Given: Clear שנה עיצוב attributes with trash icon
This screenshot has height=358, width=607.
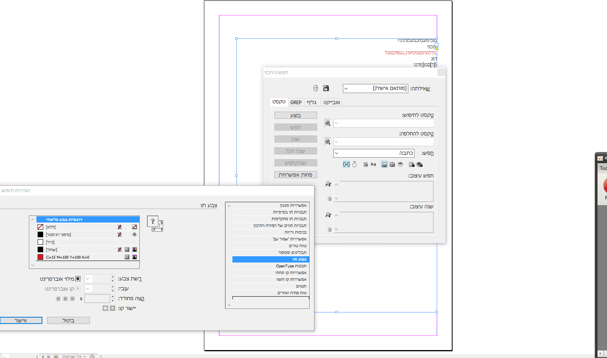Looking at the screenshot, I should pyautogui.click(x=329, y=229).
